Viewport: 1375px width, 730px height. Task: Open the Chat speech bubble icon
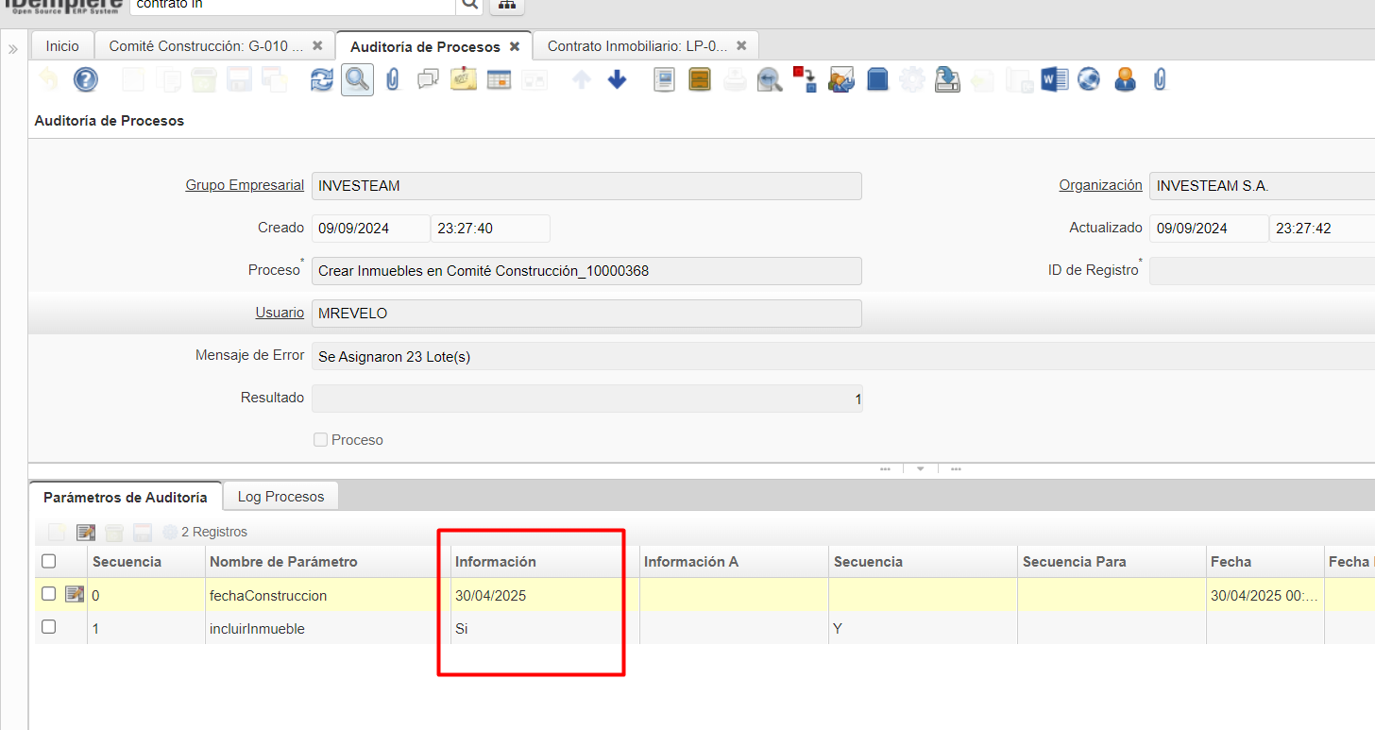[x=428, y=80]
